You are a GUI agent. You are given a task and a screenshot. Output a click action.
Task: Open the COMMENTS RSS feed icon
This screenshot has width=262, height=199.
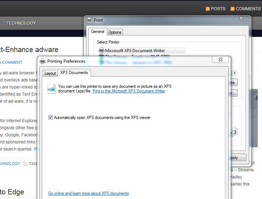pos(233,9)
